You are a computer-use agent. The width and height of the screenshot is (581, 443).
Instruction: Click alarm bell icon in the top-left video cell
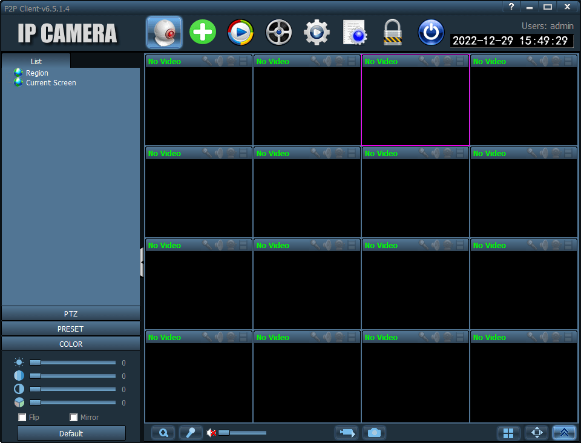(231, 61)
